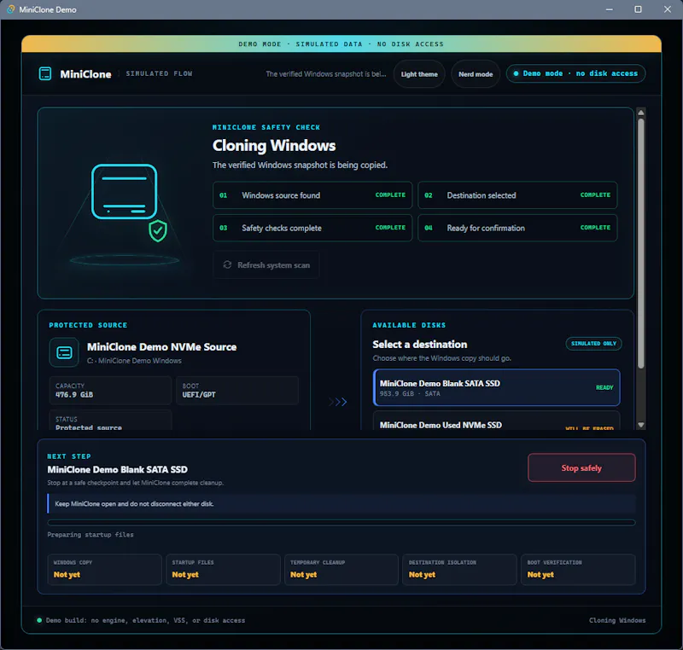Click the SIMULATED ONLY badge
Viewport: 683px width, 650px height.
point(593,343)
